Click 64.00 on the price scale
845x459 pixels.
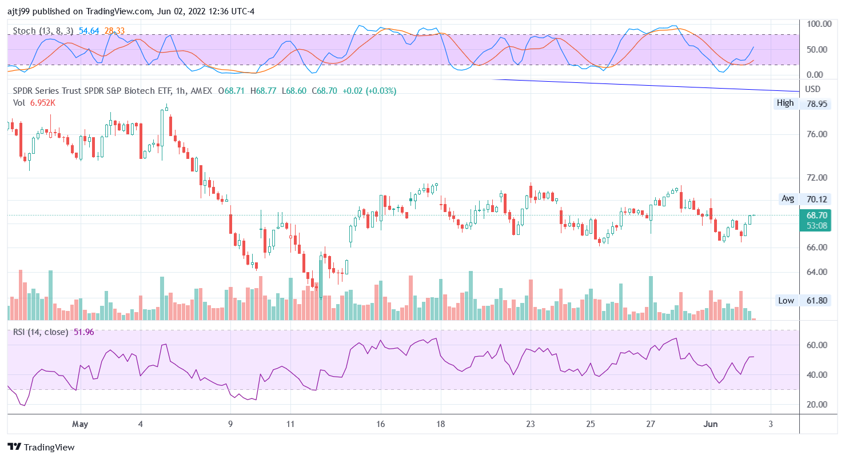[818, 272]
